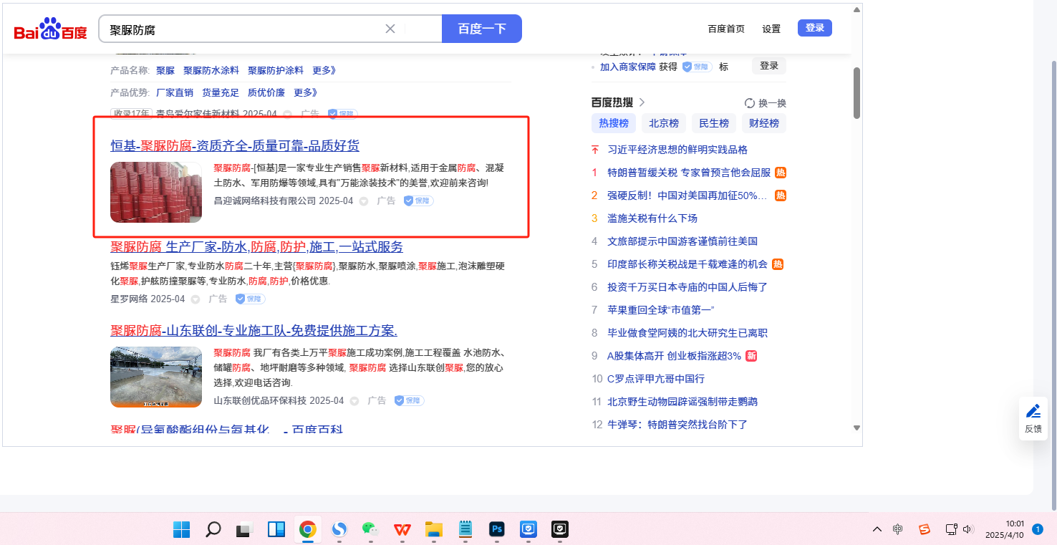
Task: Click the page vertical scrollbar thumb
Action: coord(856,93)
